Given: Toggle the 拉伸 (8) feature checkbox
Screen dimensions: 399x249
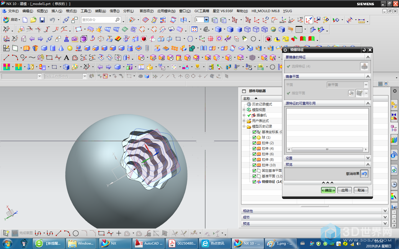Looking at the screenshot, I should pos(254,160).
